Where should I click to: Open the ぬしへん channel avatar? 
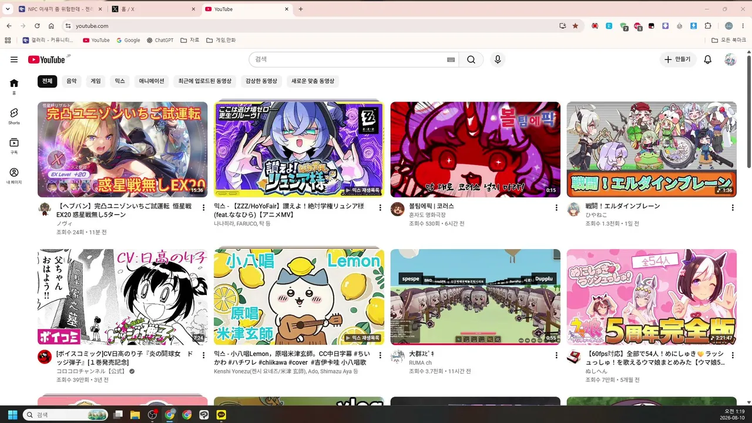click(x=573, y=357)
